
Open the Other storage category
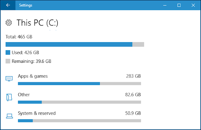(24, 95)
